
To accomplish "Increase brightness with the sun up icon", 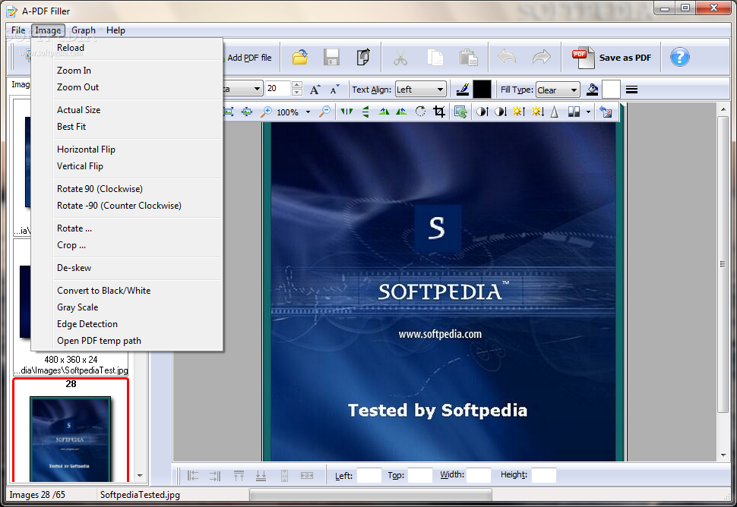I will coord(519,112).
